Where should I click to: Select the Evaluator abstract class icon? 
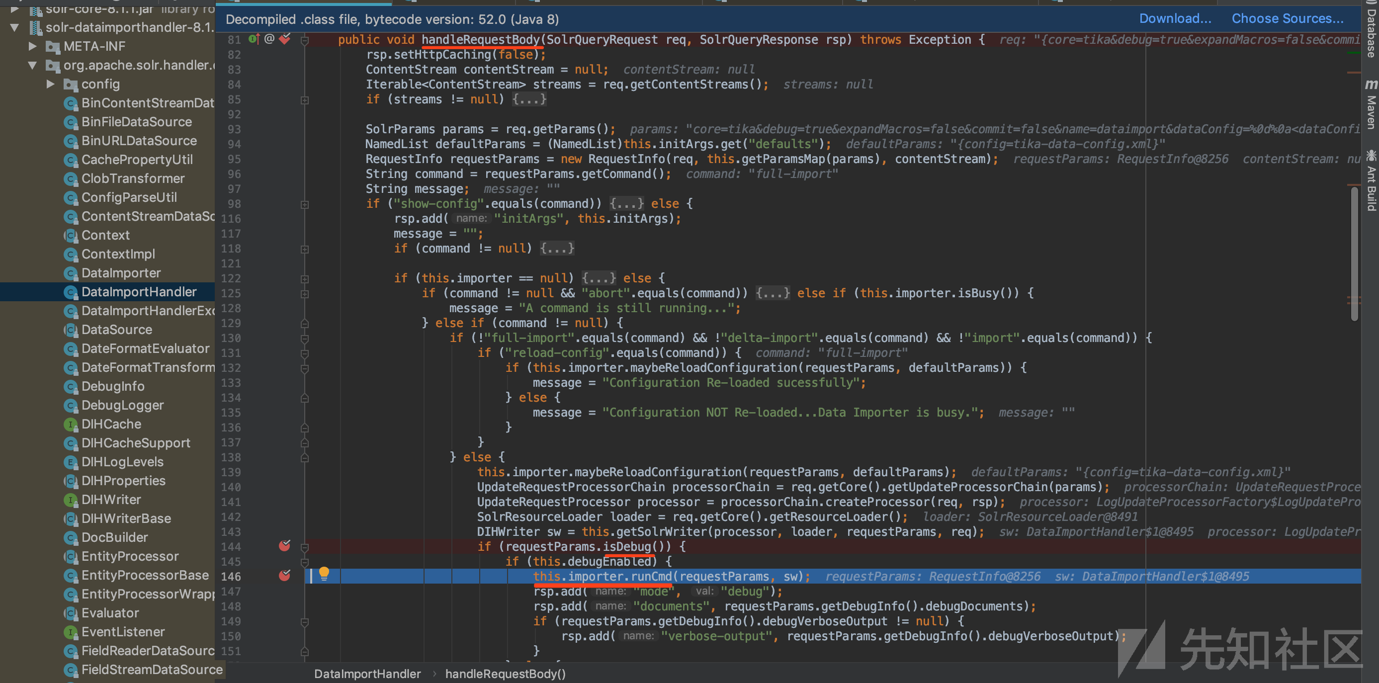[71, 613]
